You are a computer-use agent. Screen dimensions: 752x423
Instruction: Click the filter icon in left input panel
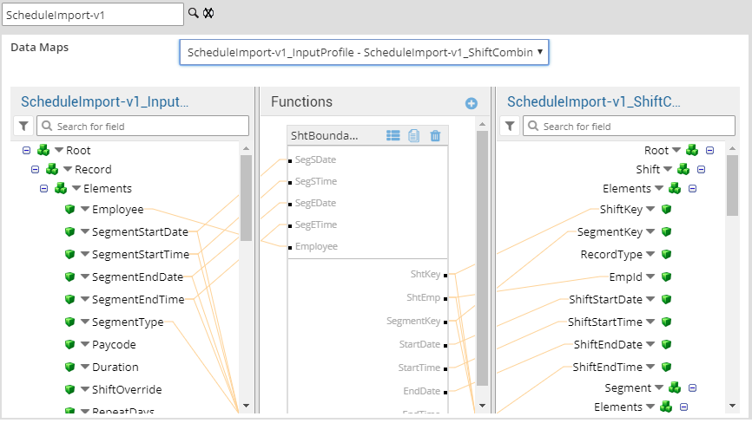coord(24,127)
